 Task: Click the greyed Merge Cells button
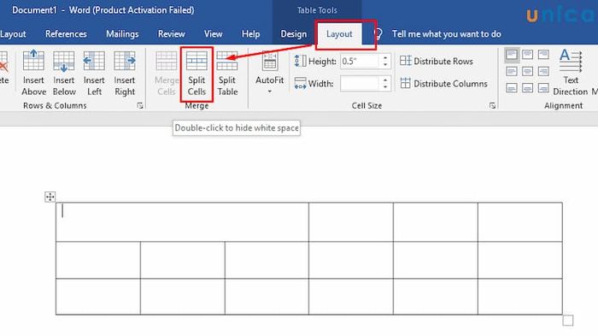[x=167, y=74]
